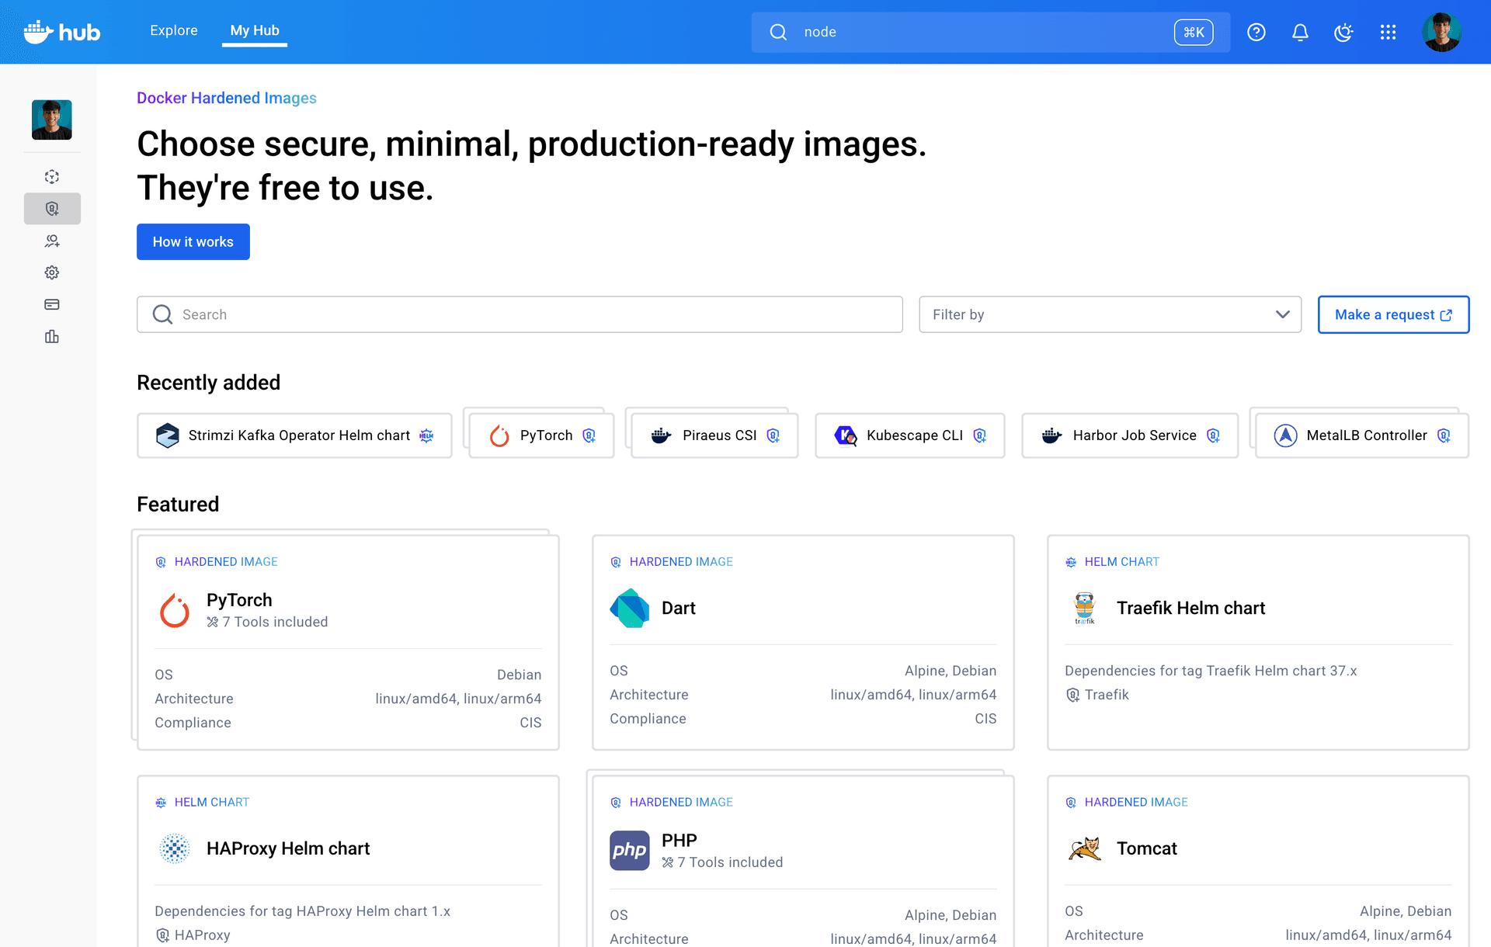Open the HAProxy Helm chart card title
The image size is (1491, 947).
288,848
